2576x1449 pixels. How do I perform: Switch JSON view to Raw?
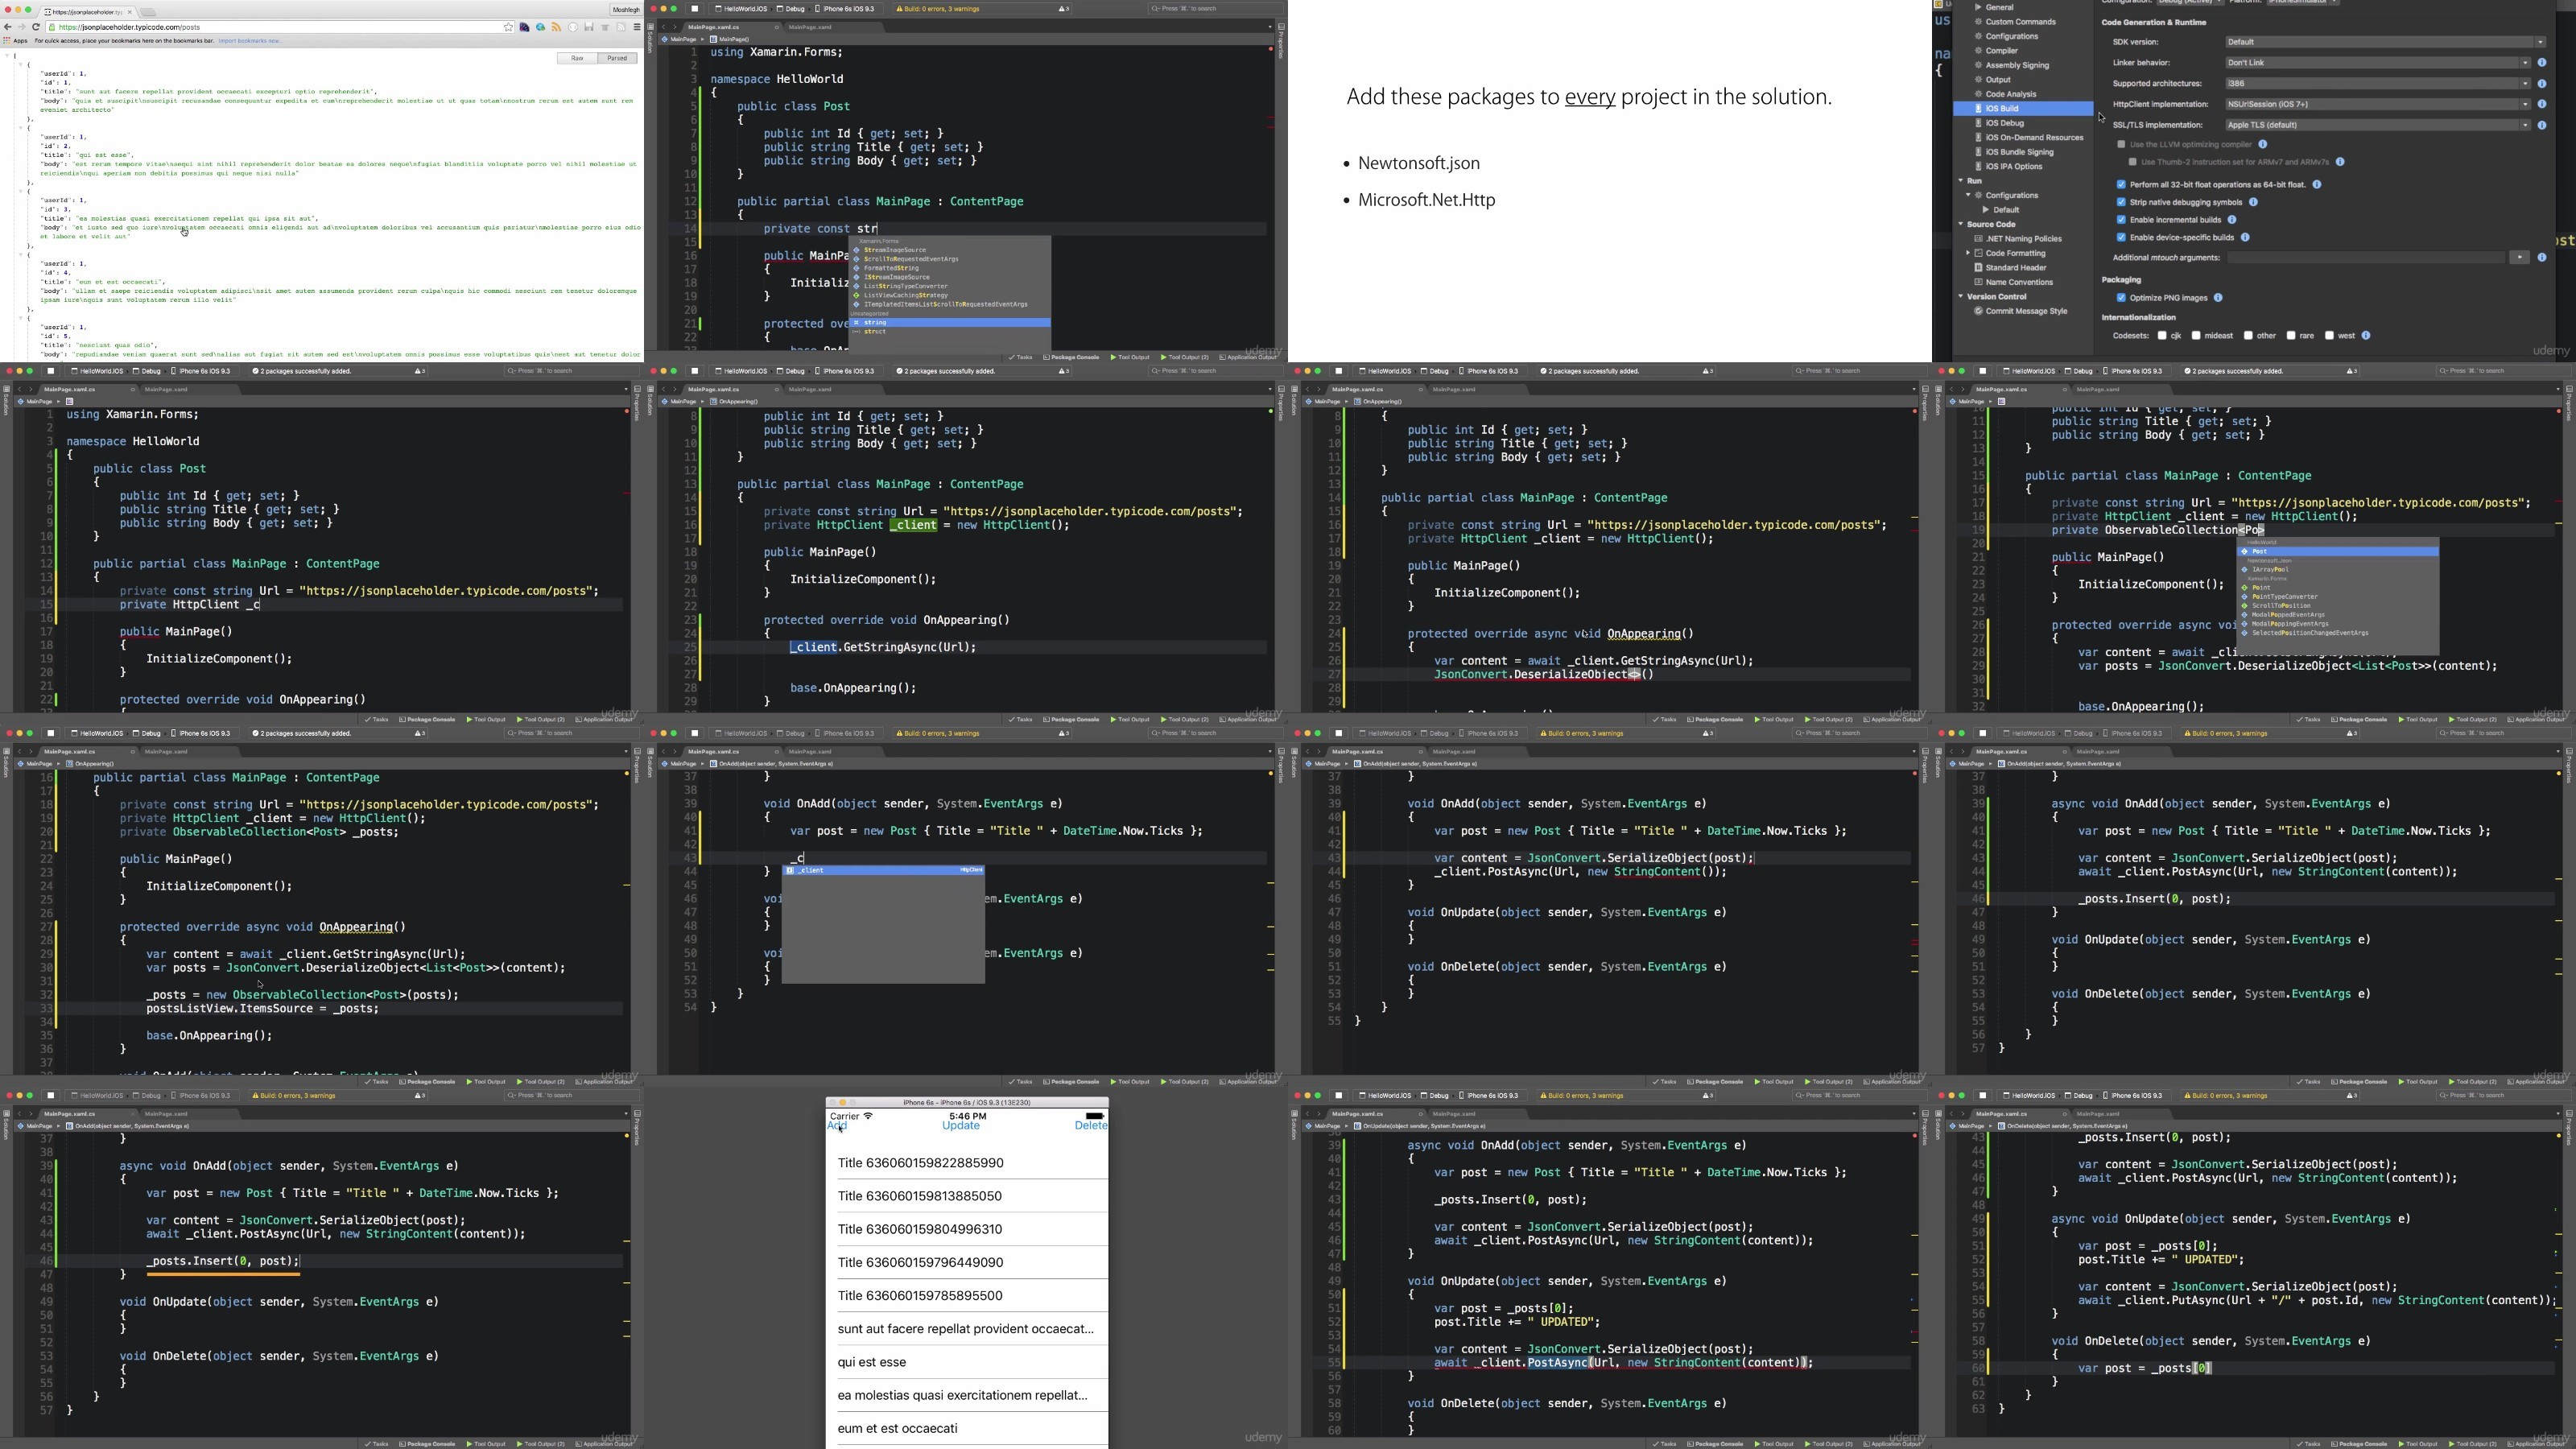pos(577,58)
